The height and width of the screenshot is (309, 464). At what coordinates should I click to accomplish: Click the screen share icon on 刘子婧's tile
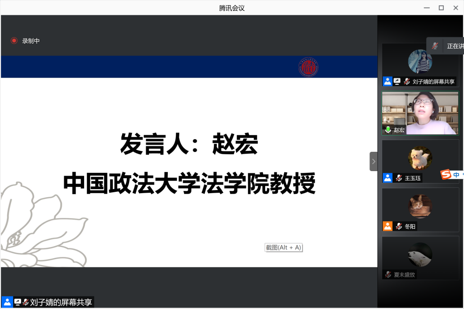click(x=397, y=81)
